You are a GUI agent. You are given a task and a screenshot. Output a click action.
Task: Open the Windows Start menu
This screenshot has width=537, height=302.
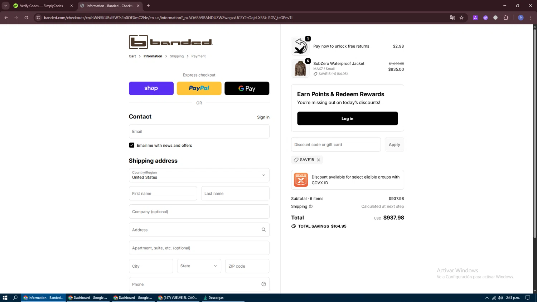coord(5,298)
